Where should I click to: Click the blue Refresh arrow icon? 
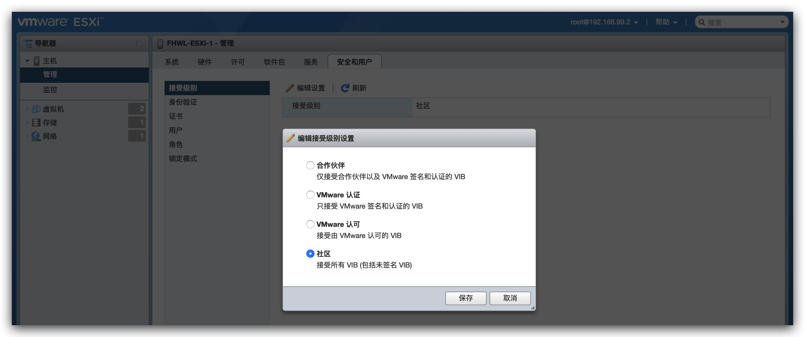pos(345,88)
